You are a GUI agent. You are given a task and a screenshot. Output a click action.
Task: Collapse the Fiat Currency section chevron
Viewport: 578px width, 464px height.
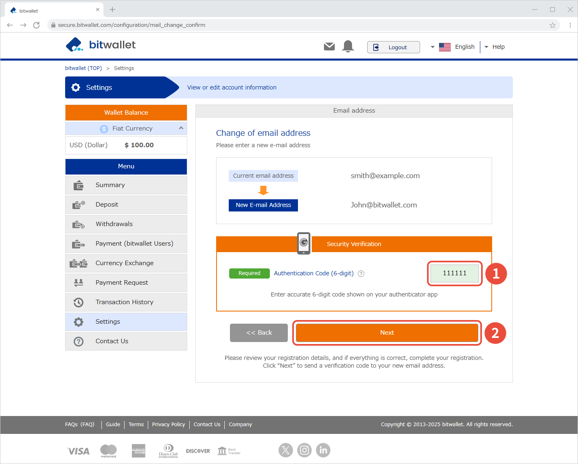pyautogui.click(x=181, y=128)
